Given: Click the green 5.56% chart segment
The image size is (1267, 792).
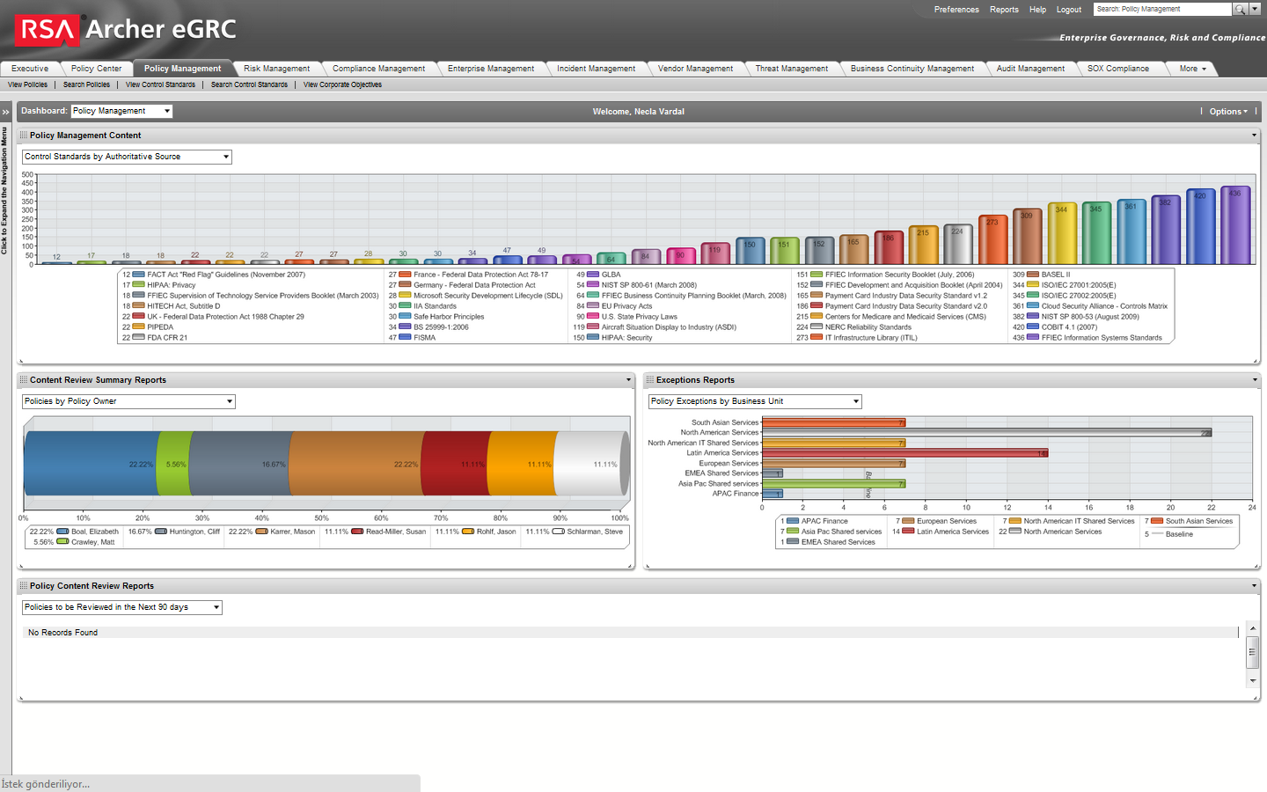Looking at the screenshot, I should 173,464.
